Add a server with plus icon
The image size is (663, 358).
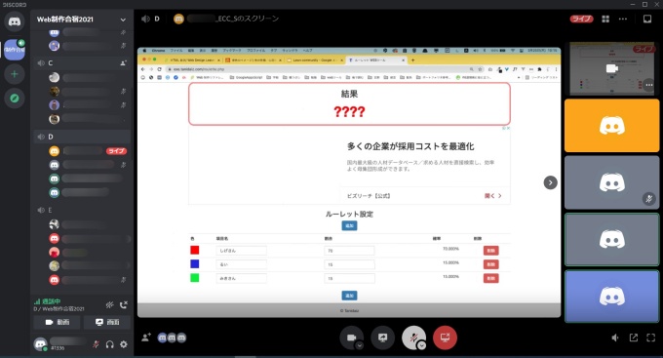click(15, 74)
